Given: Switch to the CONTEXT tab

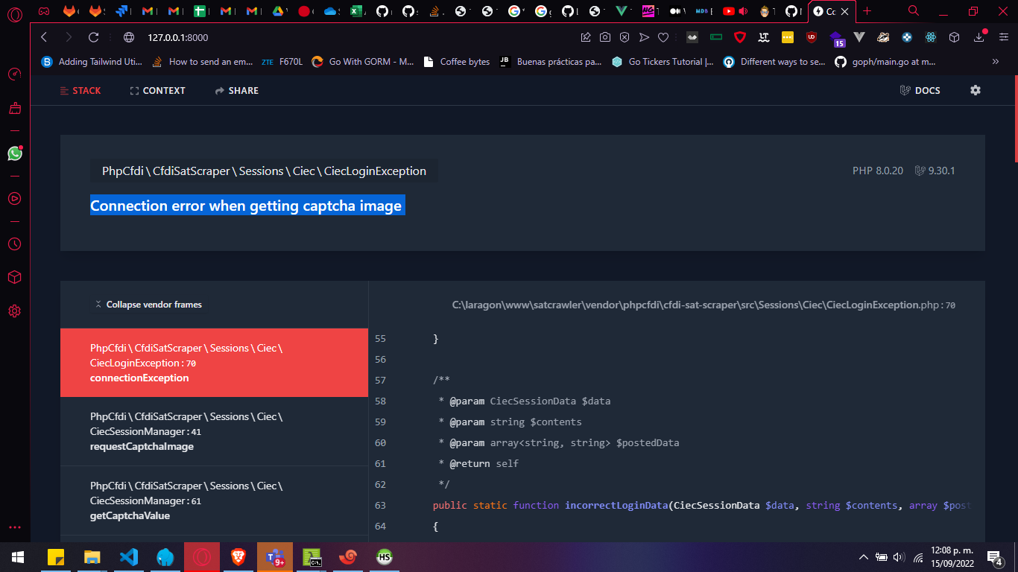Looking at the screenshot, I should pyautogui.click(x=157, y=90).
